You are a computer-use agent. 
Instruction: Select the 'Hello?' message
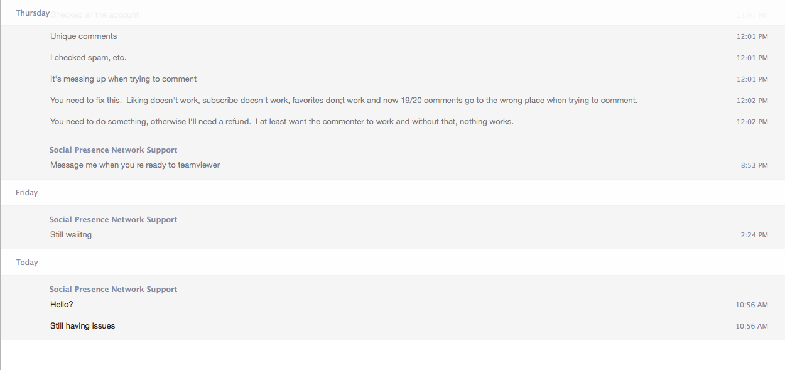tap(62, 305)
